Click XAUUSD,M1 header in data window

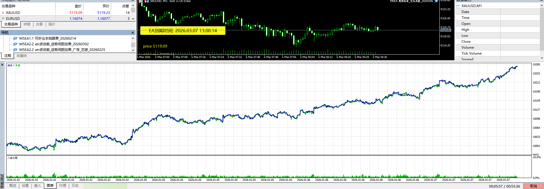click(498, 6)
